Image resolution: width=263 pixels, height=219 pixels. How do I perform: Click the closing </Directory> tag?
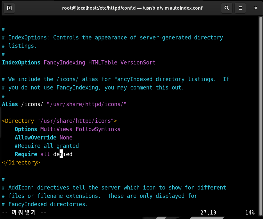click(21, 162)
